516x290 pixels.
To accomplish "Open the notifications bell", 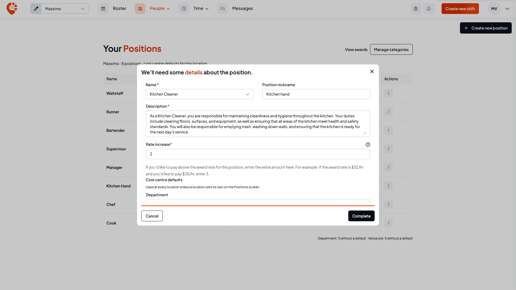I will 429,9.
